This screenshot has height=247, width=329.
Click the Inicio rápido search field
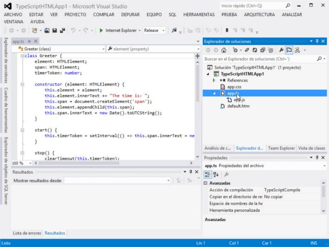point(253,6)
